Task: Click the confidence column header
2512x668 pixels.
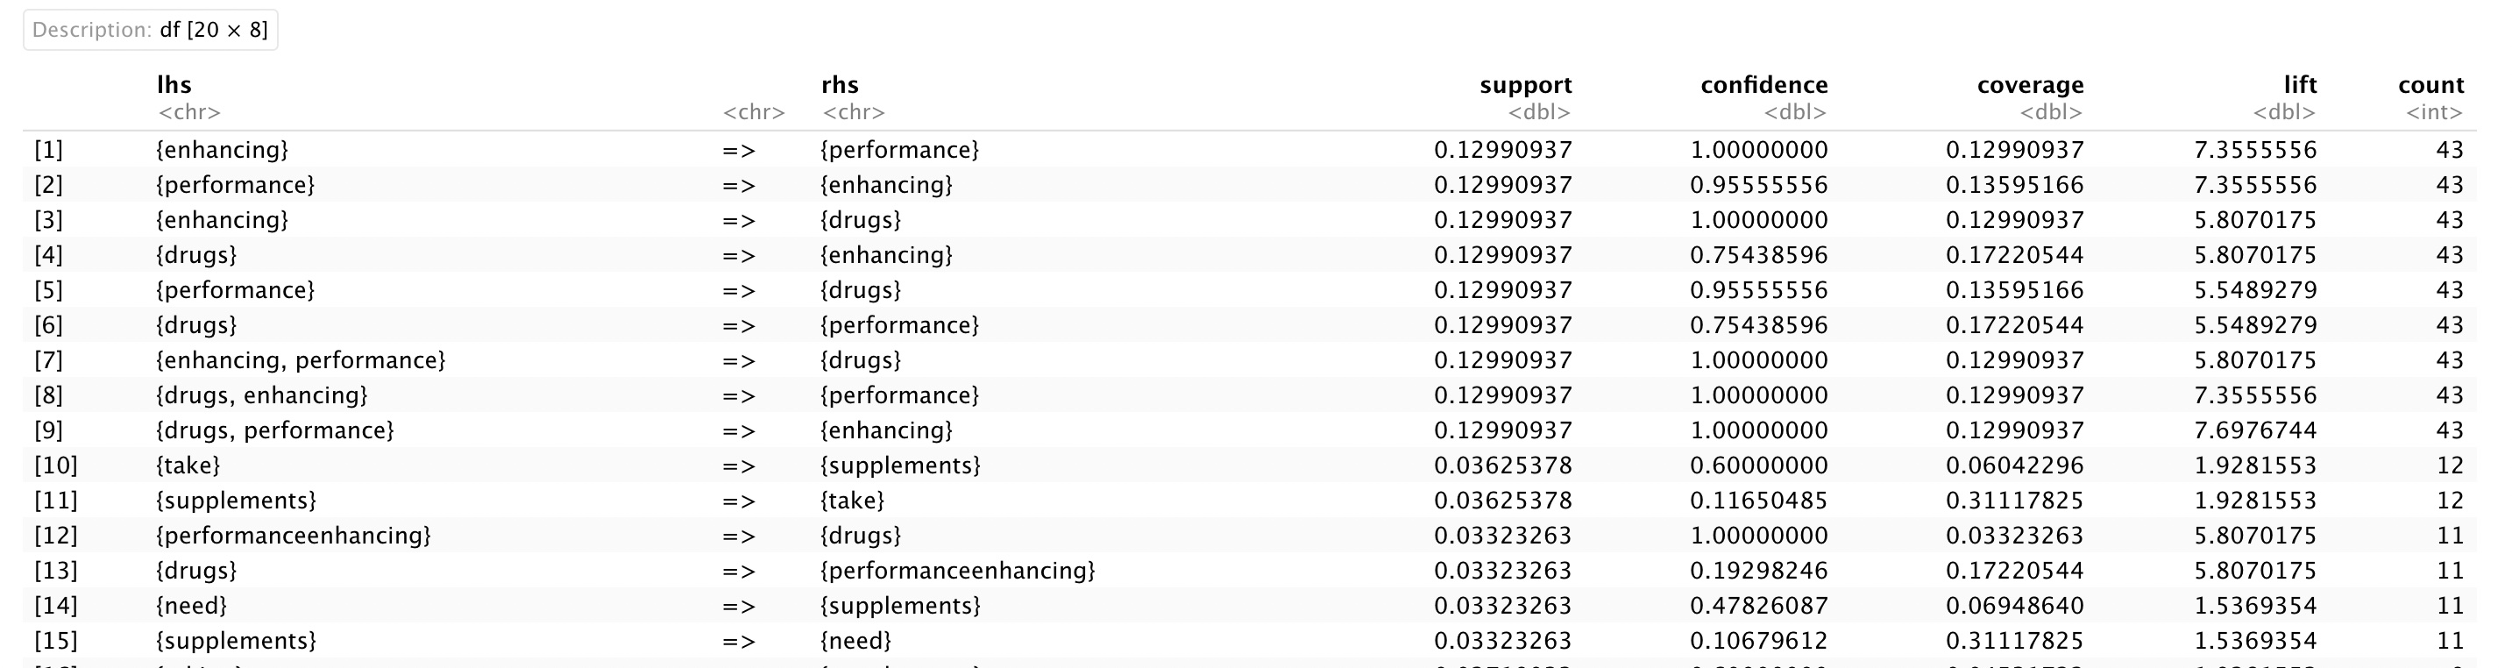Action: [1763, 86]
